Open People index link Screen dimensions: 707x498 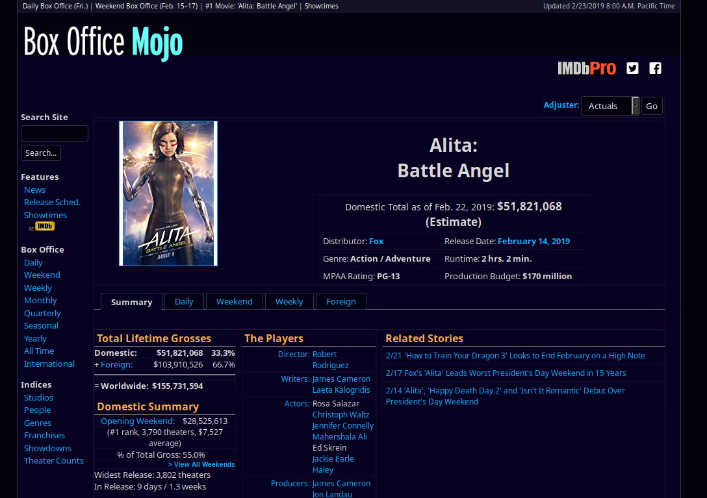tap(37, 410)
